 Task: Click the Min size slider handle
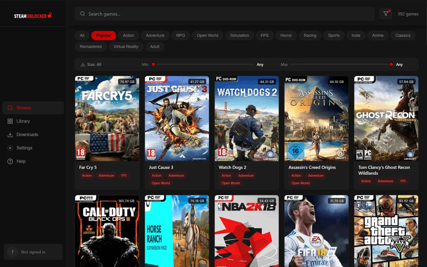pyautogui.click(x=153, y=65)
